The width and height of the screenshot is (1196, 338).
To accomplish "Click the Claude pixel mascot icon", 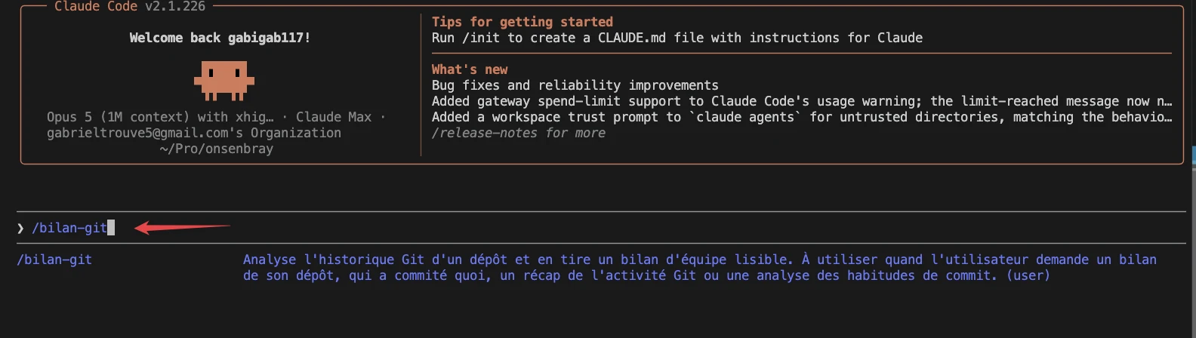I will pos(223,80).
